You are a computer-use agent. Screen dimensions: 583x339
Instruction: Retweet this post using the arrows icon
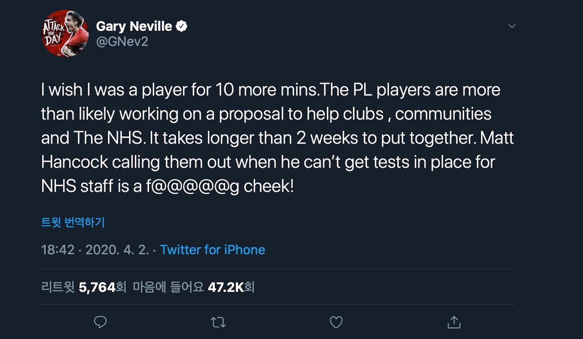click(x=219, y=322)
